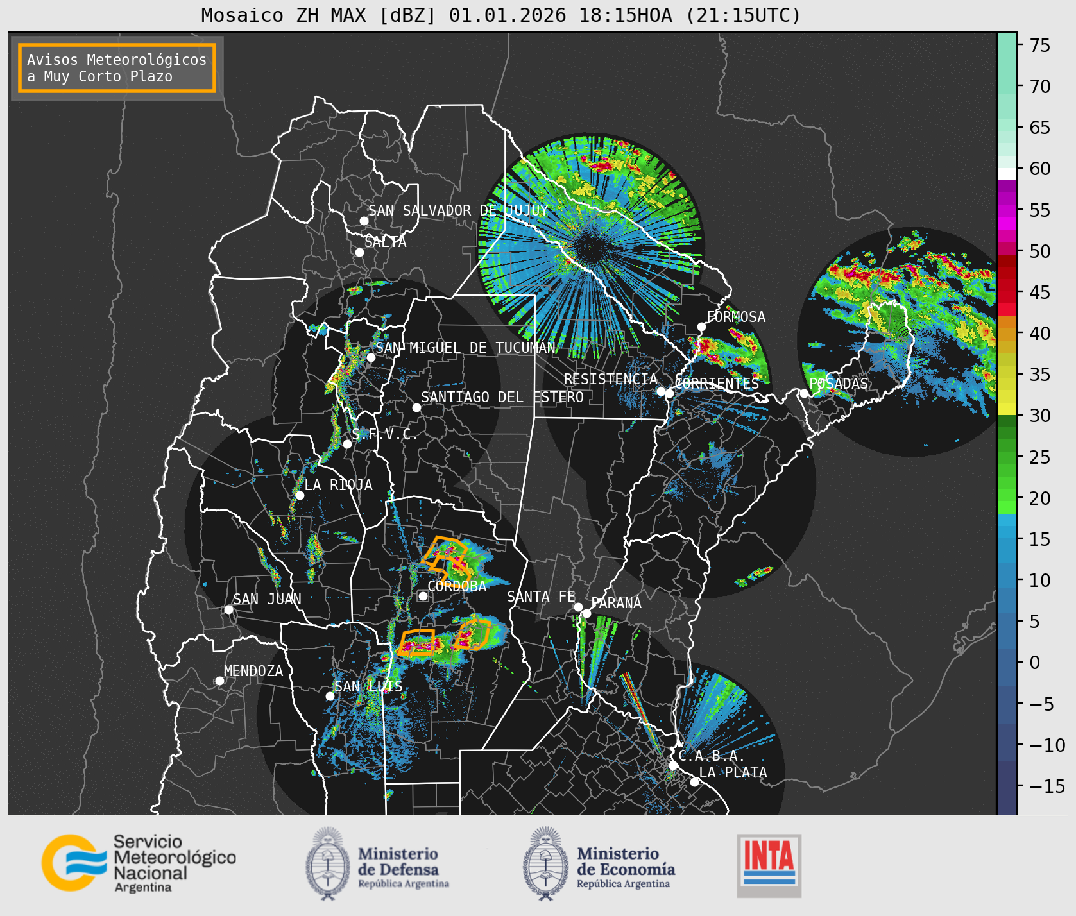Click the S.F.V.C. city marker dot
1076x916 pixels.
coord(347,444)
